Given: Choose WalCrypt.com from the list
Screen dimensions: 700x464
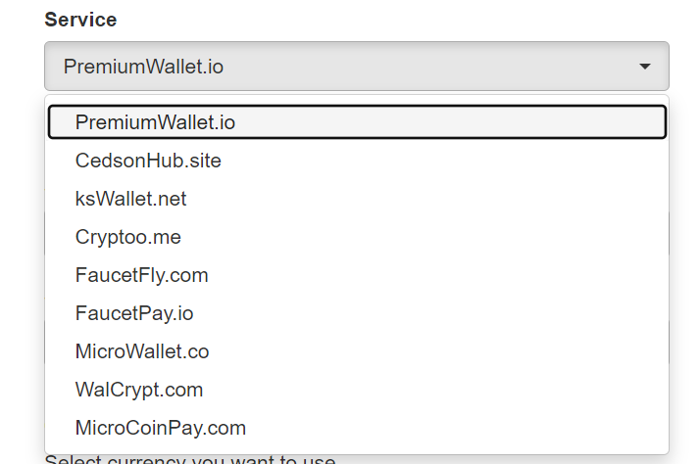Looking at the screenshot, I should 139,390.
